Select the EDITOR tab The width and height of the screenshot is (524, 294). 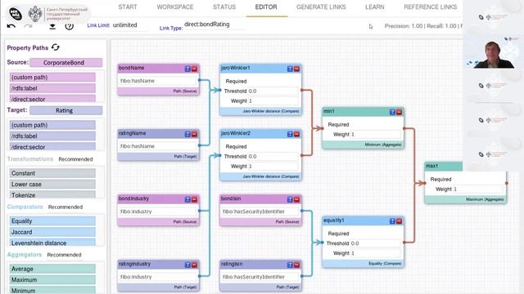[266, 7]
